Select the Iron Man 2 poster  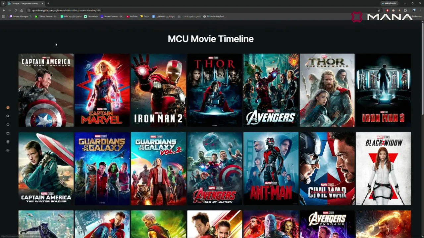click(158, 90)
